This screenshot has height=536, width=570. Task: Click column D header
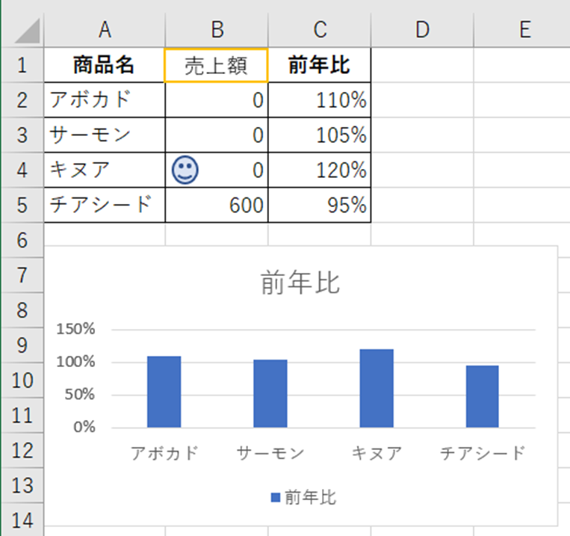422,29
